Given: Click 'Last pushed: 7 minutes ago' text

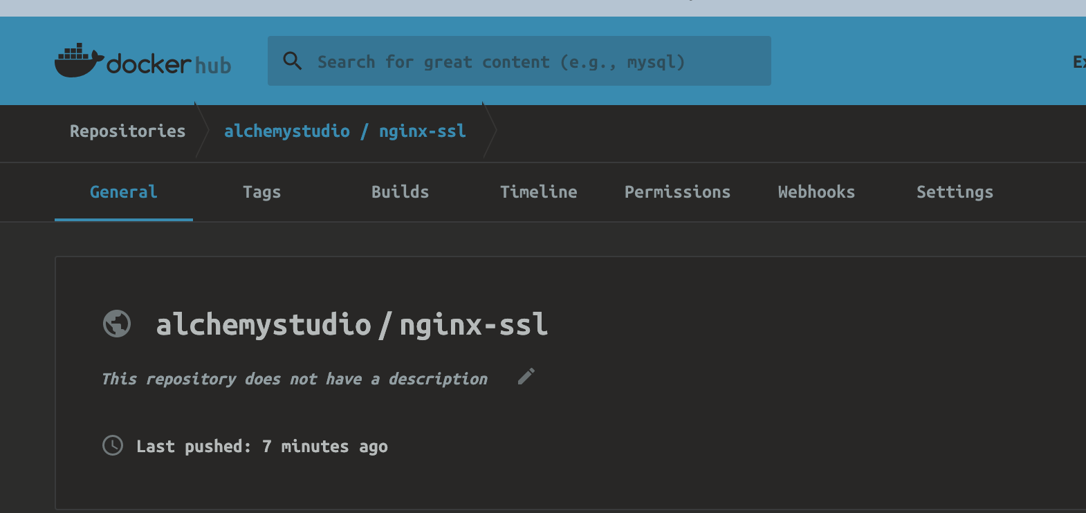Looking at the screenshot, I should 262,447.
